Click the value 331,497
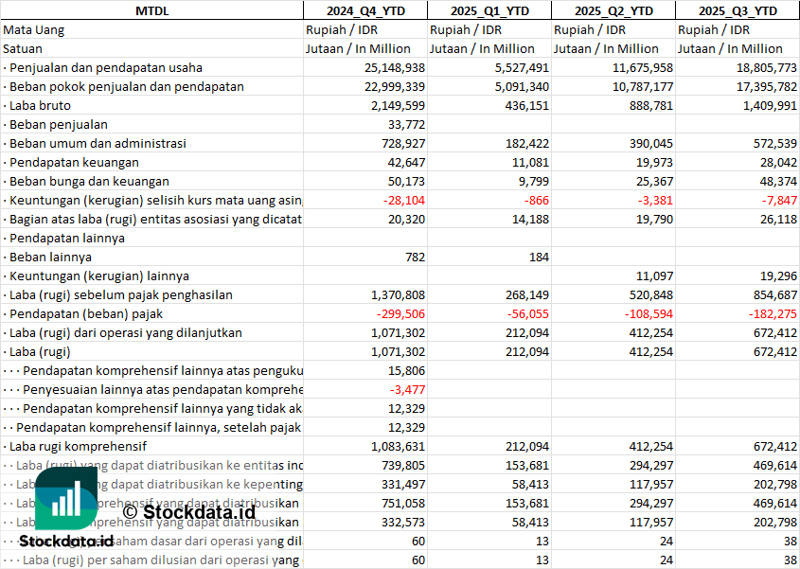 click(403, 485)
